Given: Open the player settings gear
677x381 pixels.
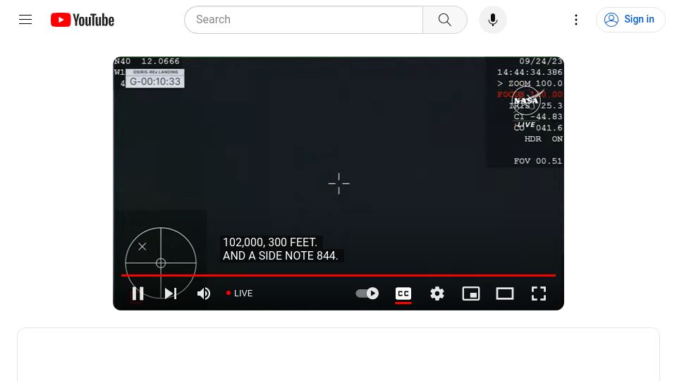Looking at the screenshot, I should [437, 294].
